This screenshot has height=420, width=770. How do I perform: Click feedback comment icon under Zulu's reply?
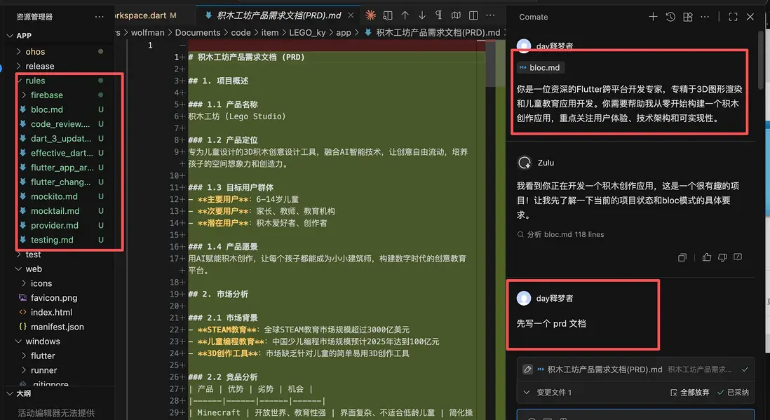(738, 257)
